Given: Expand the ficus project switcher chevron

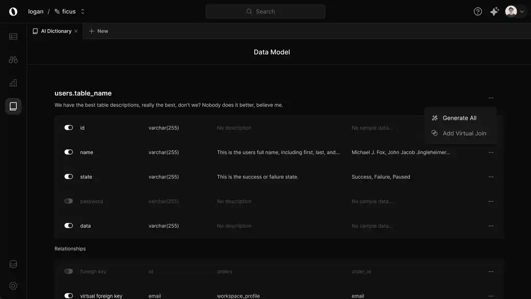Looking at the screenshot, I should click(x=84, y=11).
